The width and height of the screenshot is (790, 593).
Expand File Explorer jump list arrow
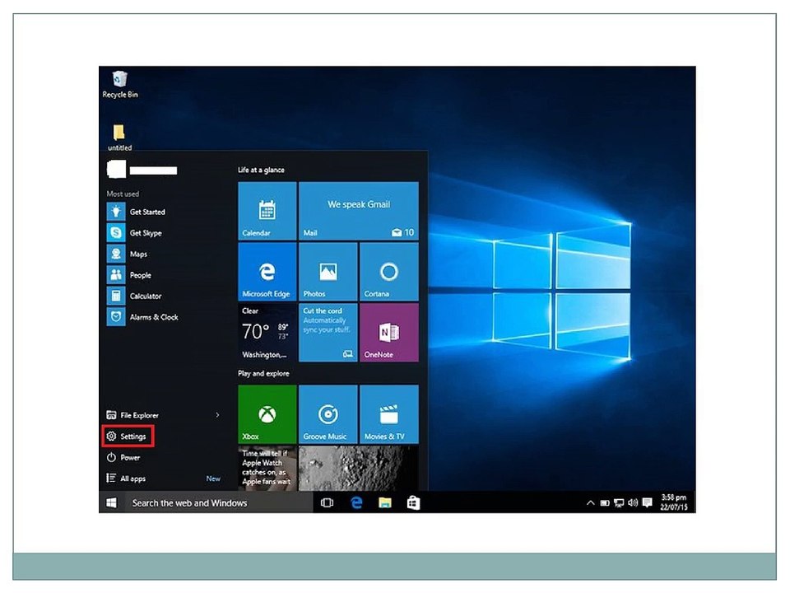[217, 415]
